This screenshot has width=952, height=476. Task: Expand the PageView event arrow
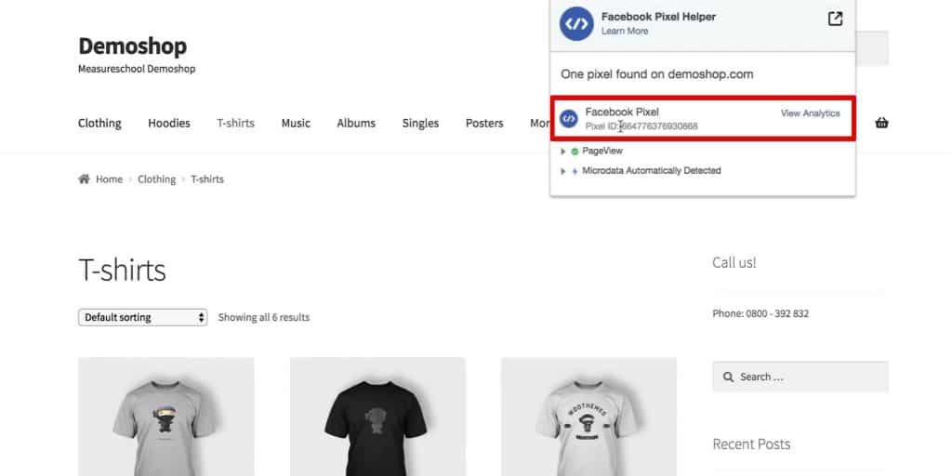coord(563,151)
